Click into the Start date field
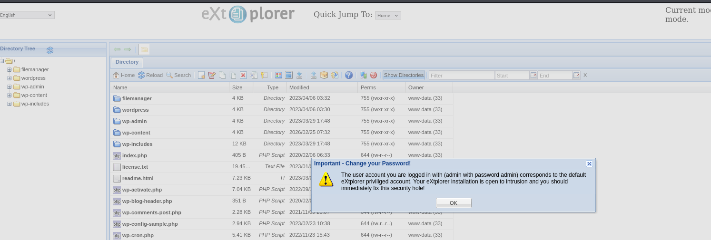The image size is (711, 240). click(x=513, y=75)
